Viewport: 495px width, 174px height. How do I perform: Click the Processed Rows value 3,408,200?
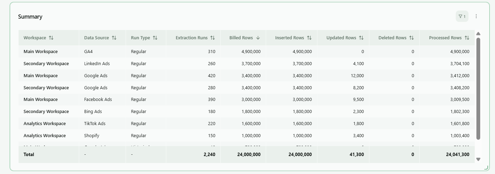[x=460, y=88]
